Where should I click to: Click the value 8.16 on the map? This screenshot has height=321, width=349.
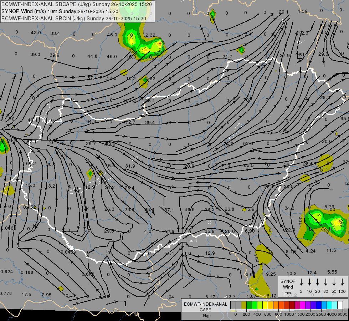291,252
